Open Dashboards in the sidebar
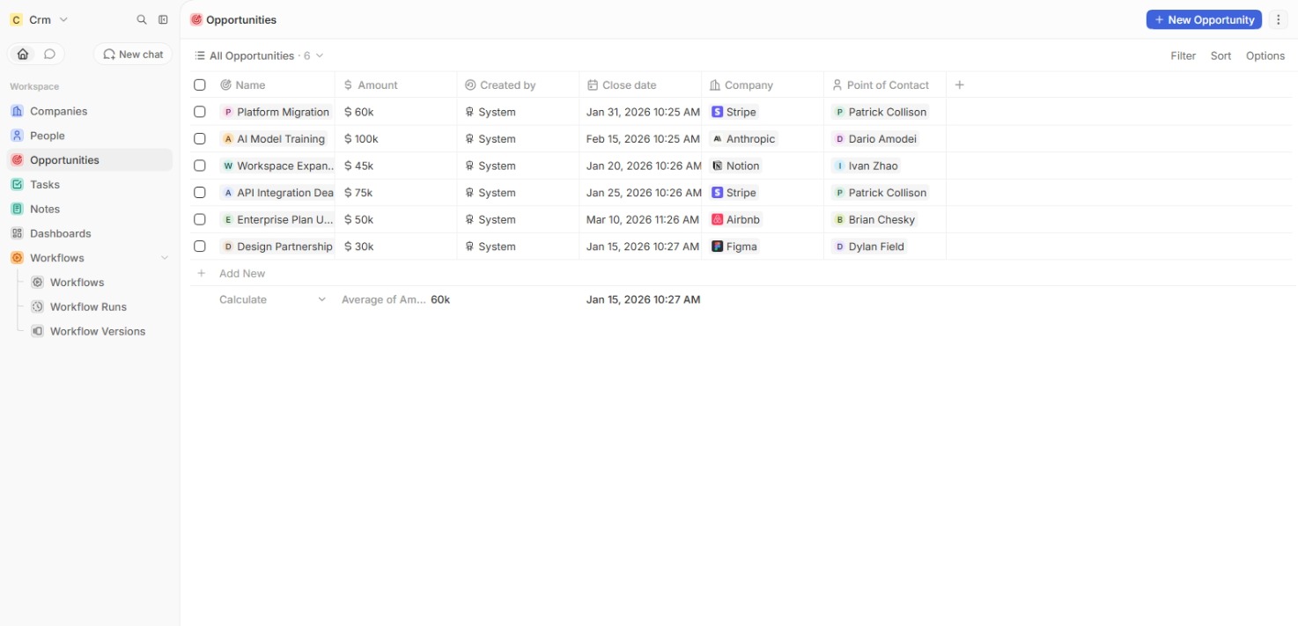Viewport: 1298px width, 626px height. click(90, 233)
